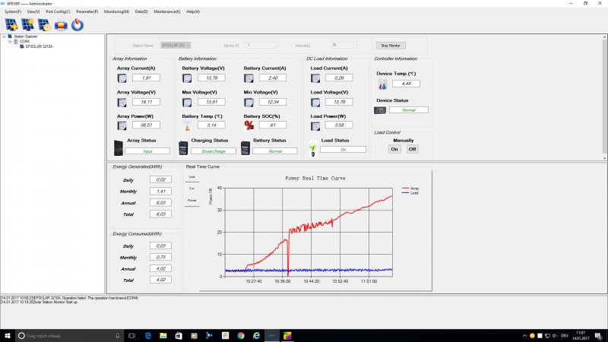Open the Parameter(P) menu

[87, 11]
